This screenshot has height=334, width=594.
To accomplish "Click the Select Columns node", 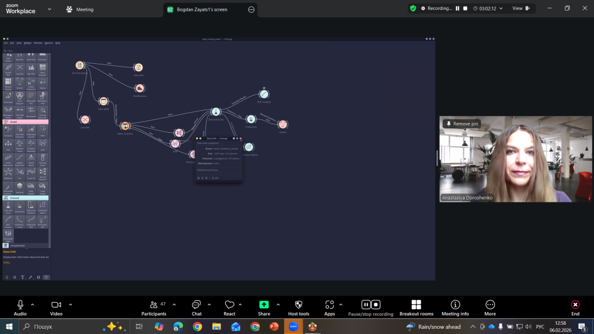I will tap(125, 126).
